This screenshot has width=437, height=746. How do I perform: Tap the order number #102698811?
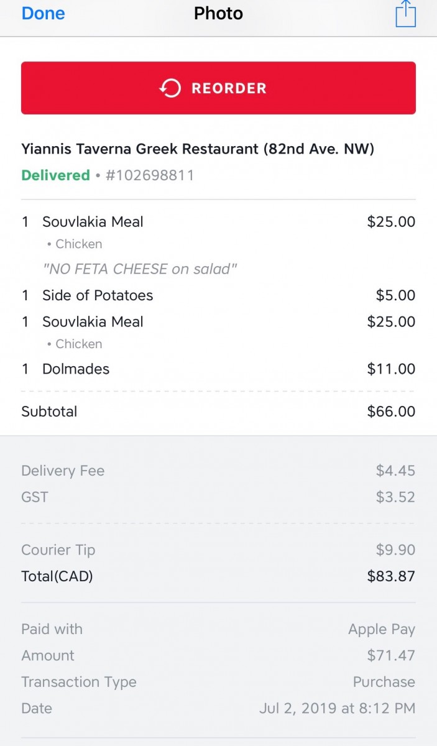click(150, 175)
